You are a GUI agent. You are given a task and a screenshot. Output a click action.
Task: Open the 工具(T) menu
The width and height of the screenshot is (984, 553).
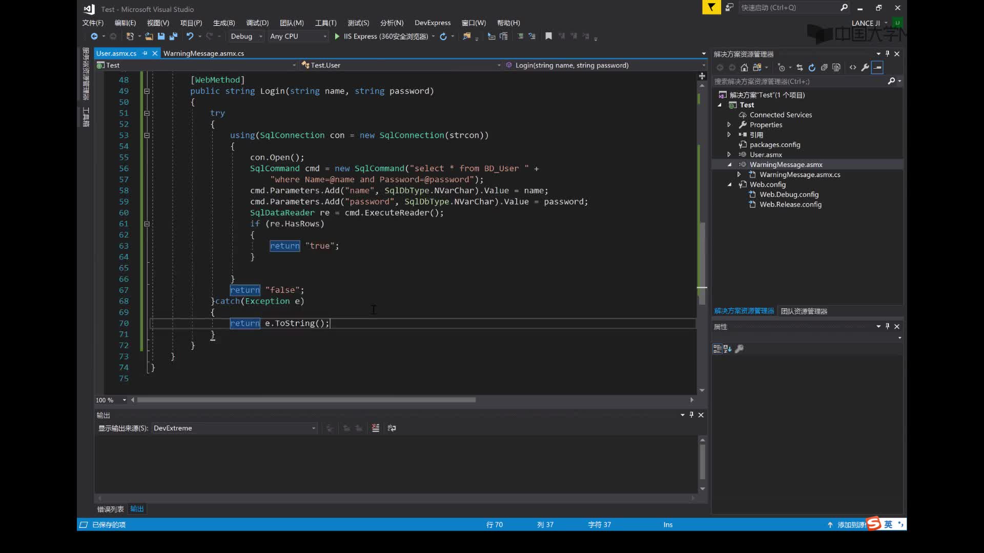326,23
